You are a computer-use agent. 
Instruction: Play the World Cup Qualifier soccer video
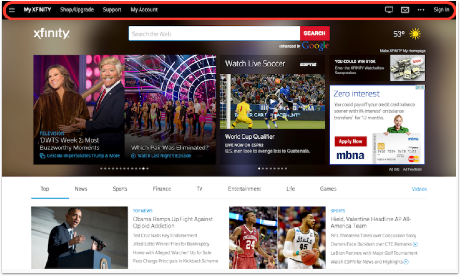[x=272, y=101]
